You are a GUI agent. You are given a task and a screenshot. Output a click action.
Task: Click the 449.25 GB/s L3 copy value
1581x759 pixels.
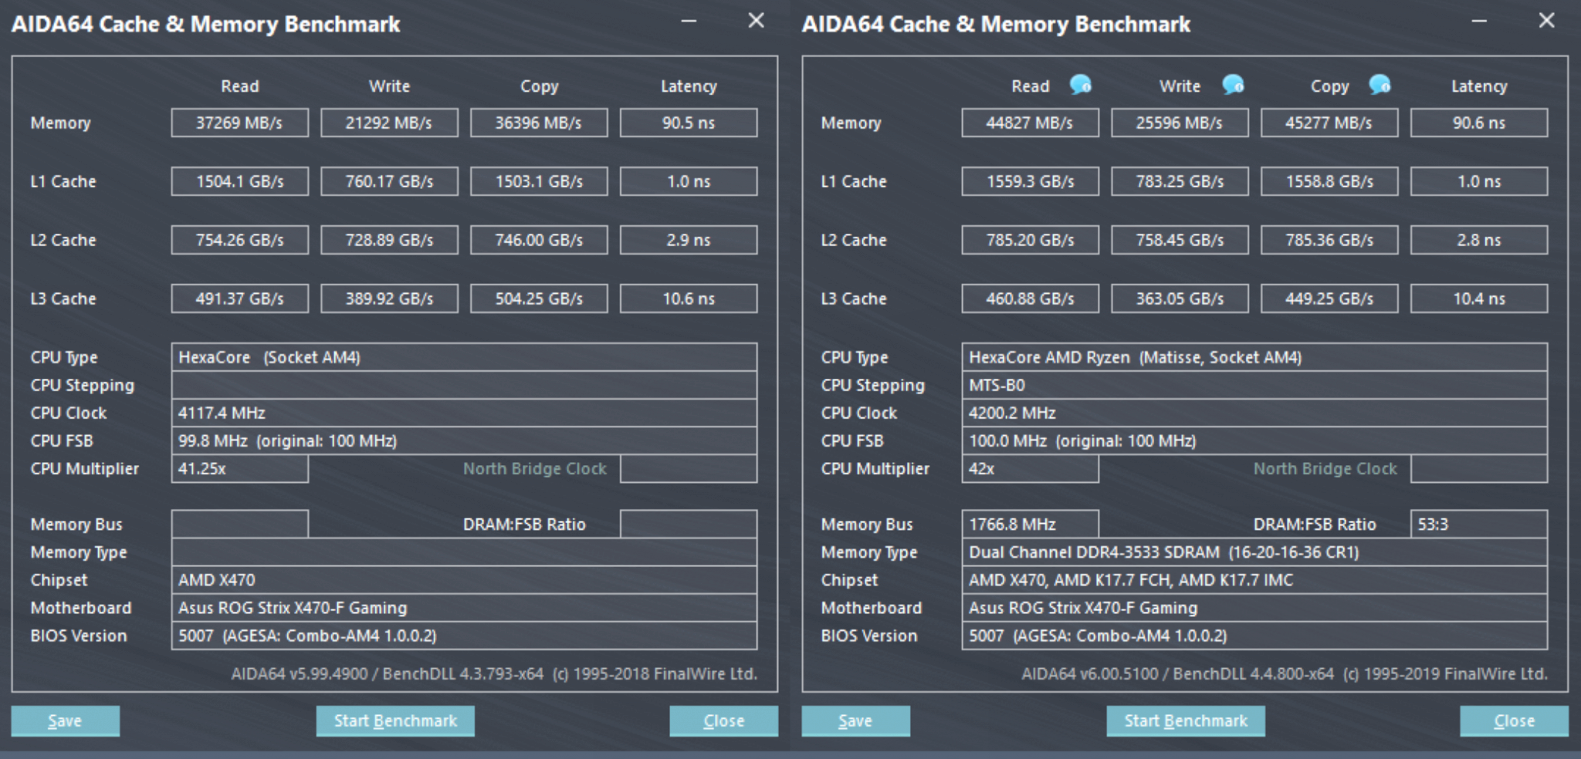click(x=1329, y=299)
